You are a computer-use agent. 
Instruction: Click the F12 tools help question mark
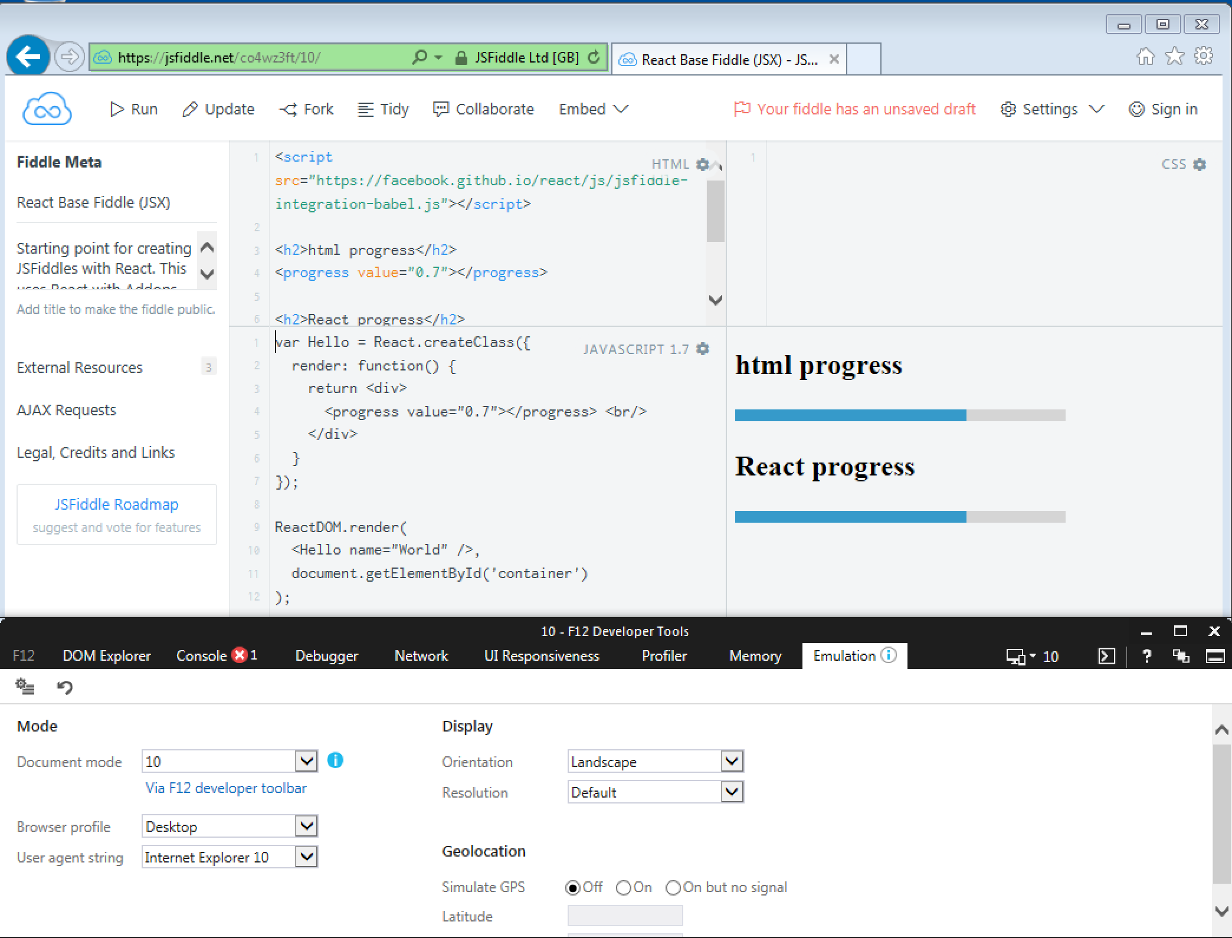tap(1146, 656)
